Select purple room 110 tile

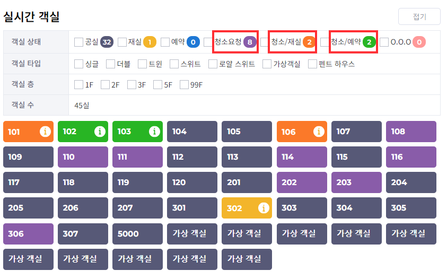[83, 157]
